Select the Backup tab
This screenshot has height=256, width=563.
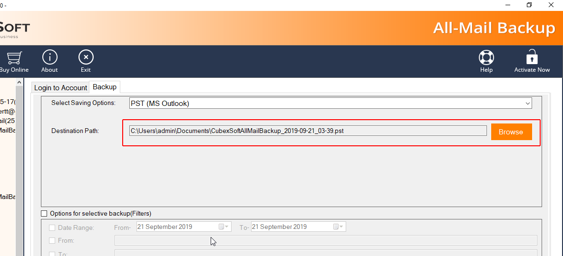(105, 87)
